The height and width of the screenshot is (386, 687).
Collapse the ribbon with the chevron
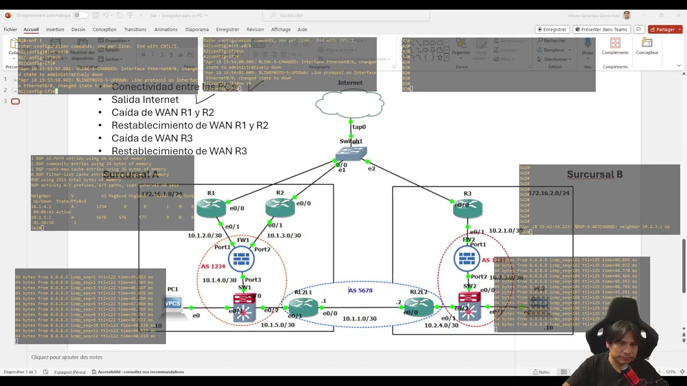[x=678, y=65]
